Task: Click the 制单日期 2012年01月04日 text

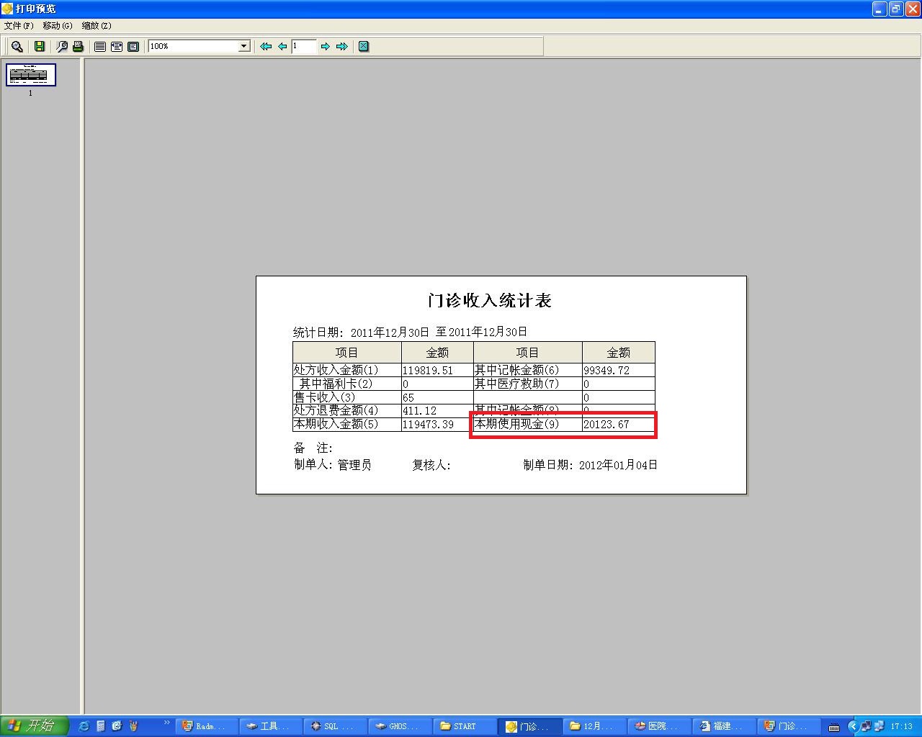Action: pos(591,465)
